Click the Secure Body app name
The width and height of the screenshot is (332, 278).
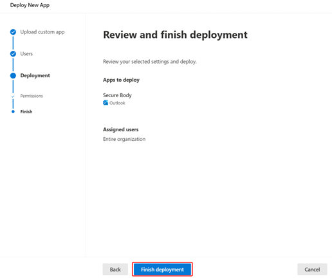point(117,95)
